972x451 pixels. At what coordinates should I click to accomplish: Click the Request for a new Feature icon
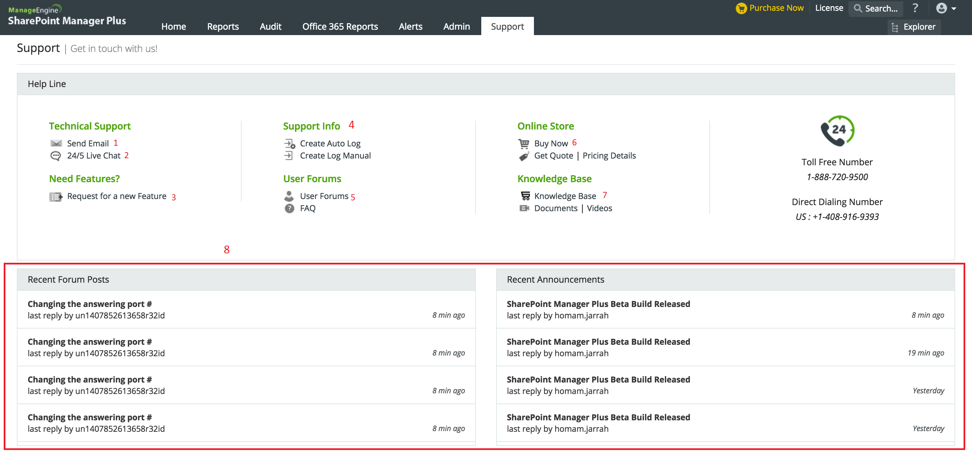[x=55, y=196]
